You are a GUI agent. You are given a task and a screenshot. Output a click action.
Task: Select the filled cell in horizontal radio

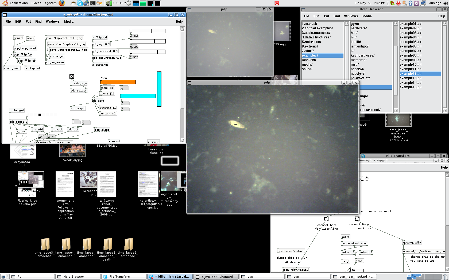click(40, 115)
